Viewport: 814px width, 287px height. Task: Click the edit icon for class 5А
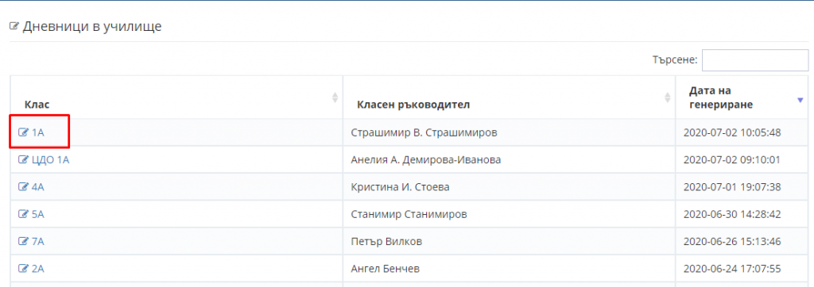(23, 214)
